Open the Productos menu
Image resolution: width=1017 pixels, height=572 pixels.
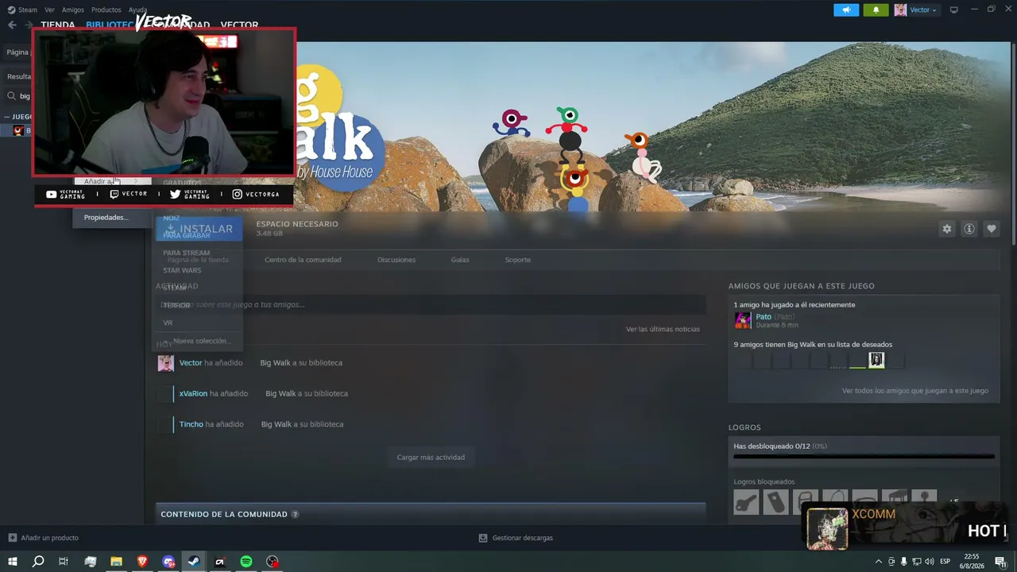[106, 10]
